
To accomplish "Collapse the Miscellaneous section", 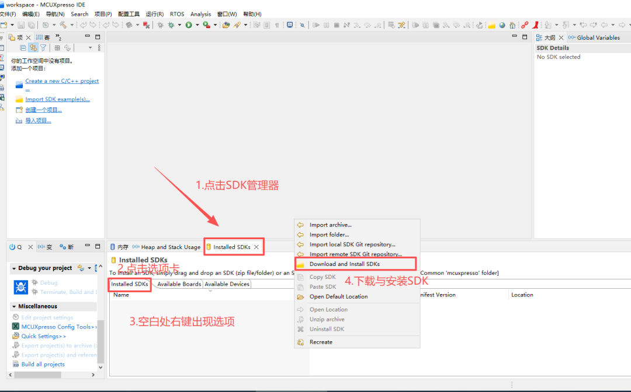I will tap(14, 306).
